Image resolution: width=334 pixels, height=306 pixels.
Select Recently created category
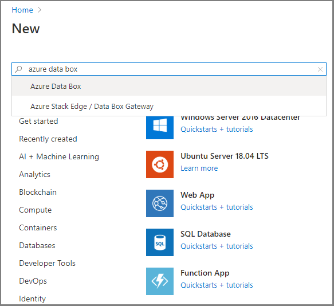(48, 139)
